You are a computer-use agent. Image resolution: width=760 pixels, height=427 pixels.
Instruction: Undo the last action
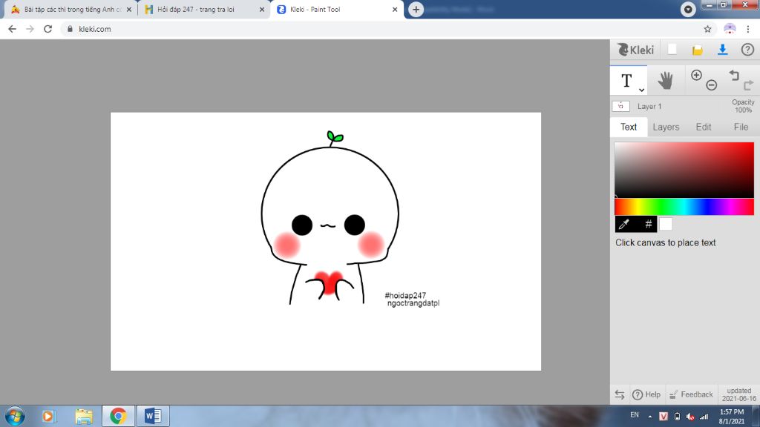tap(734, 75)
